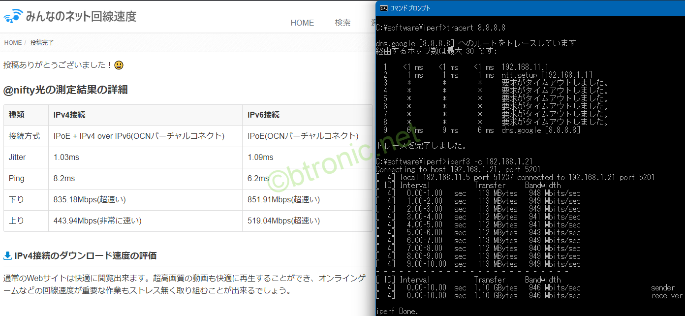
Task: Open 検索 in the top navigation
Action: 343,23
